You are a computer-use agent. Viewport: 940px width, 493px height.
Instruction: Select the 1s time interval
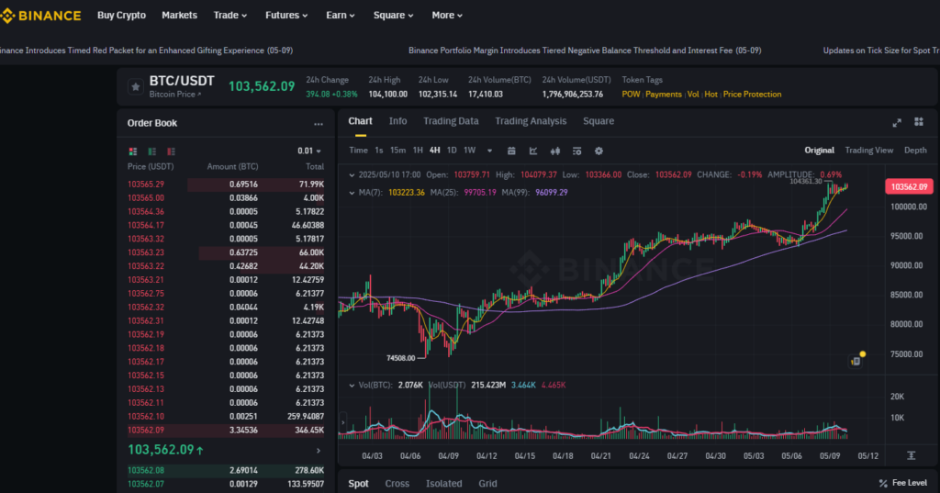(379, 151)
